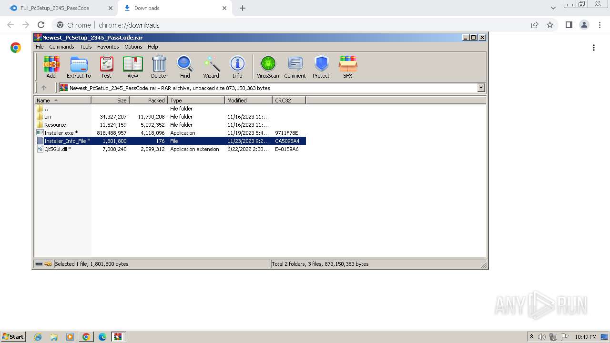Click the taskbar clock showing 10:49 PM

pyautogui.click(x=585, y=337)
